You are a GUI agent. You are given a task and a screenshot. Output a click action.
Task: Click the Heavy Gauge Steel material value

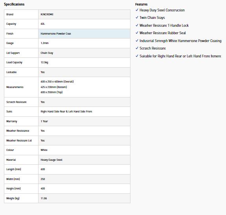tap(51, 160)
